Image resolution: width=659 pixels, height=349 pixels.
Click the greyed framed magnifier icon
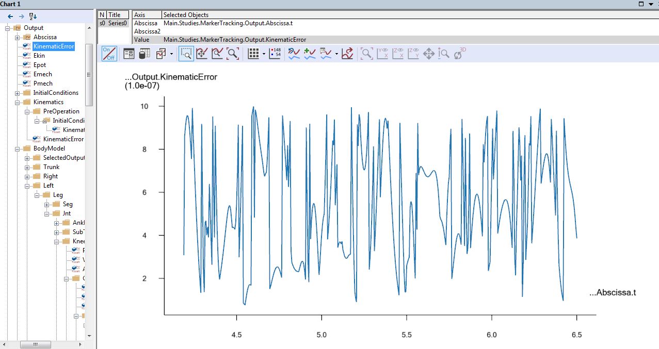click(367, 53)
